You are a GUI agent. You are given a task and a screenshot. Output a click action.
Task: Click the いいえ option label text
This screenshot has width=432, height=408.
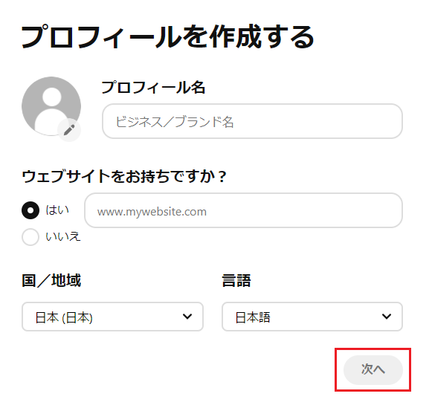[63, 236]
